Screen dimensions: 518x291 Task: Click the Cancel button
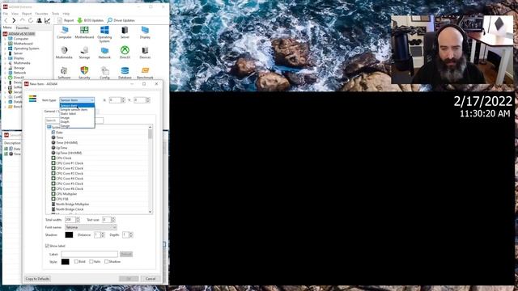coord(151,279)
